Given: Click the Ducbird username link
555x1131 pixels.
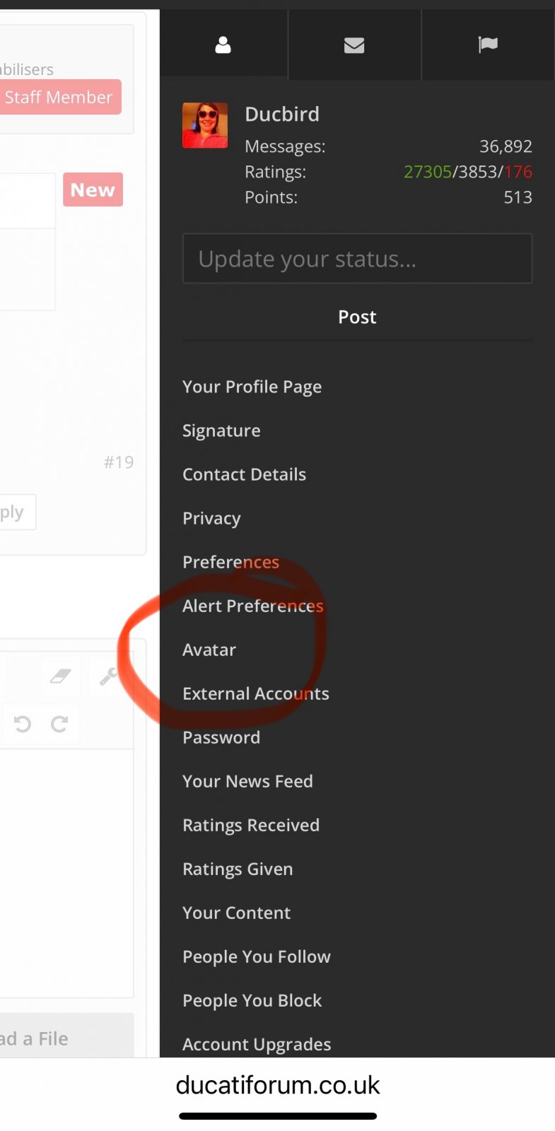Looking at the screenshot, I should pos(282,115).
